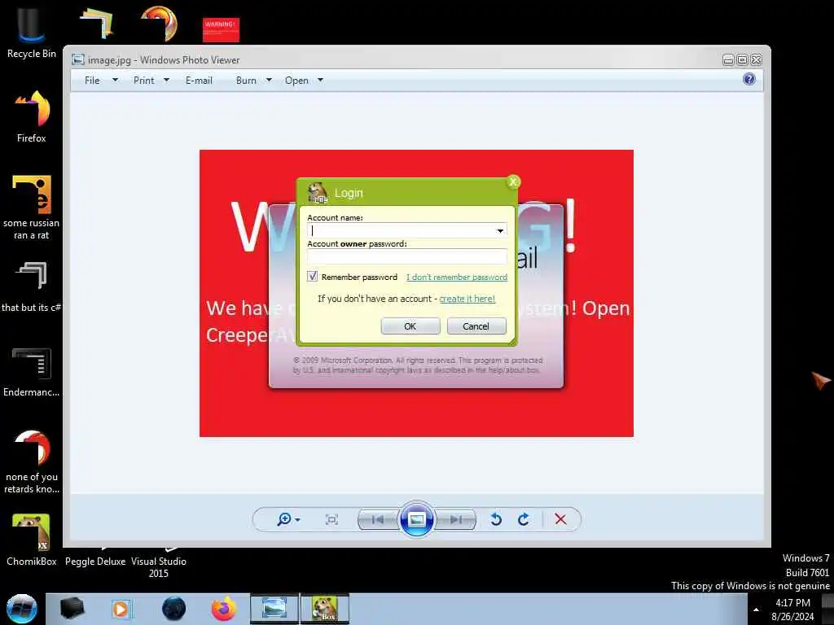Open the black folder taskbar icon
Image resolution: width=834 pixels, height=625 pixels.
pyautogui.click(x=72, y=609)
